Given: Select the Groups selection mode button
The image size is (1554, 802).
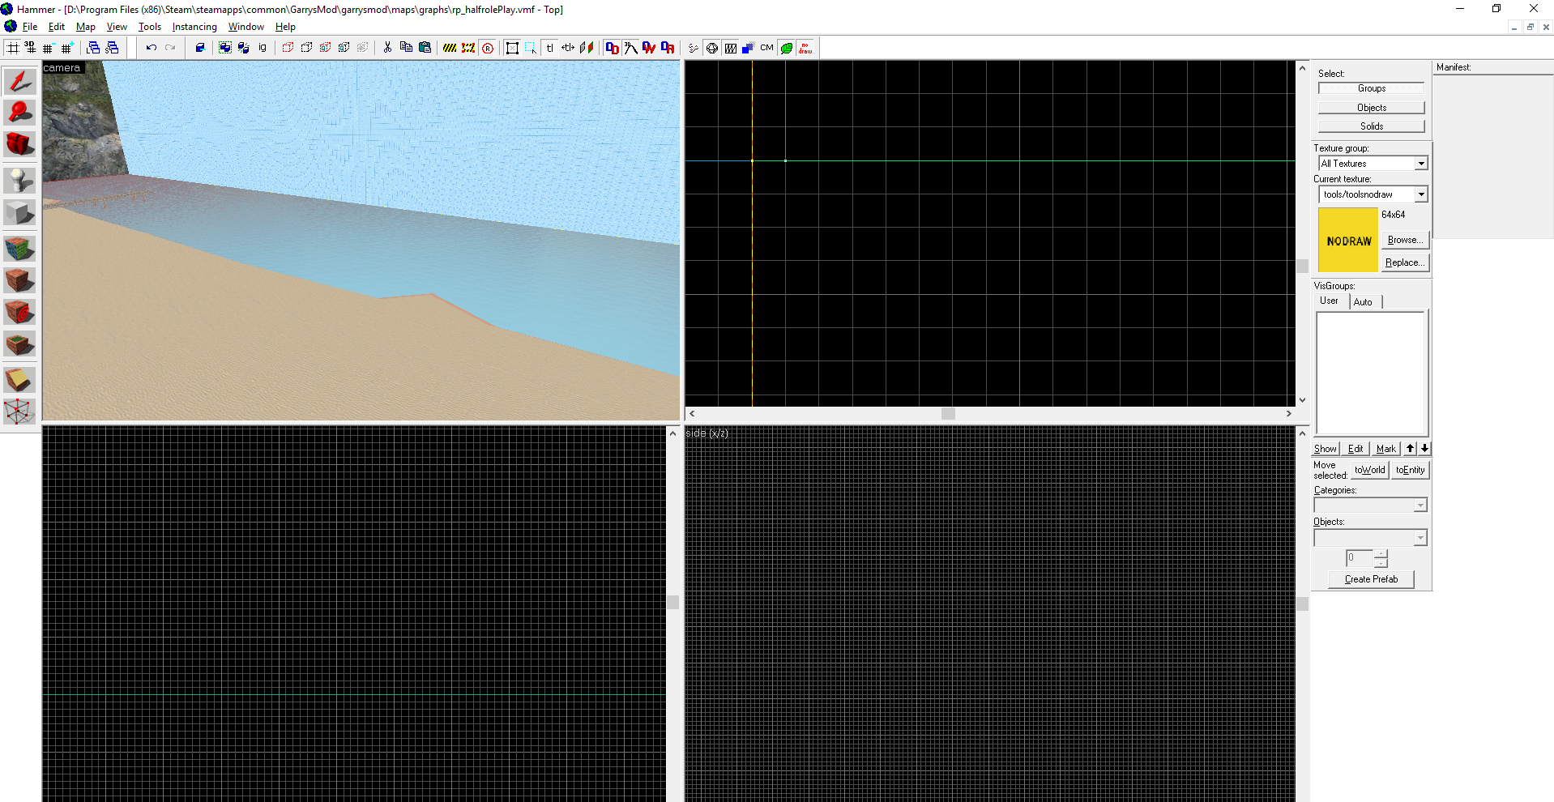Looking at the screenshot, I should coord(1371,88).
